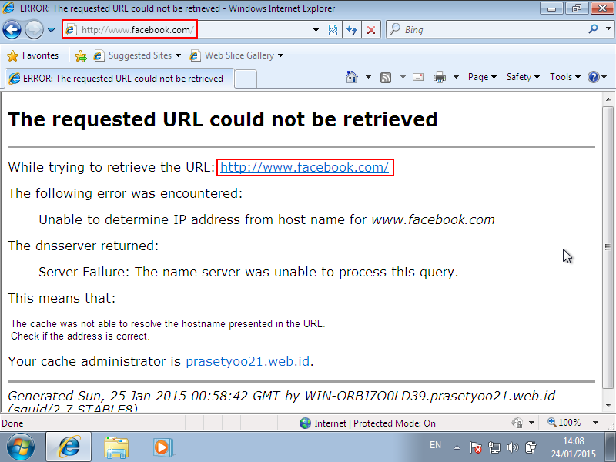616x462 pixels.
Task: Click the Refresh page icon
Action: [x=352, y=30]
